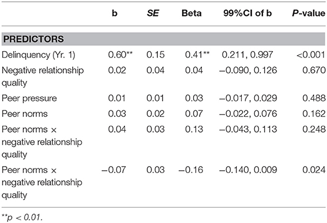Click the P-value column header
The image size is (327, 223).
click(309, 13)
